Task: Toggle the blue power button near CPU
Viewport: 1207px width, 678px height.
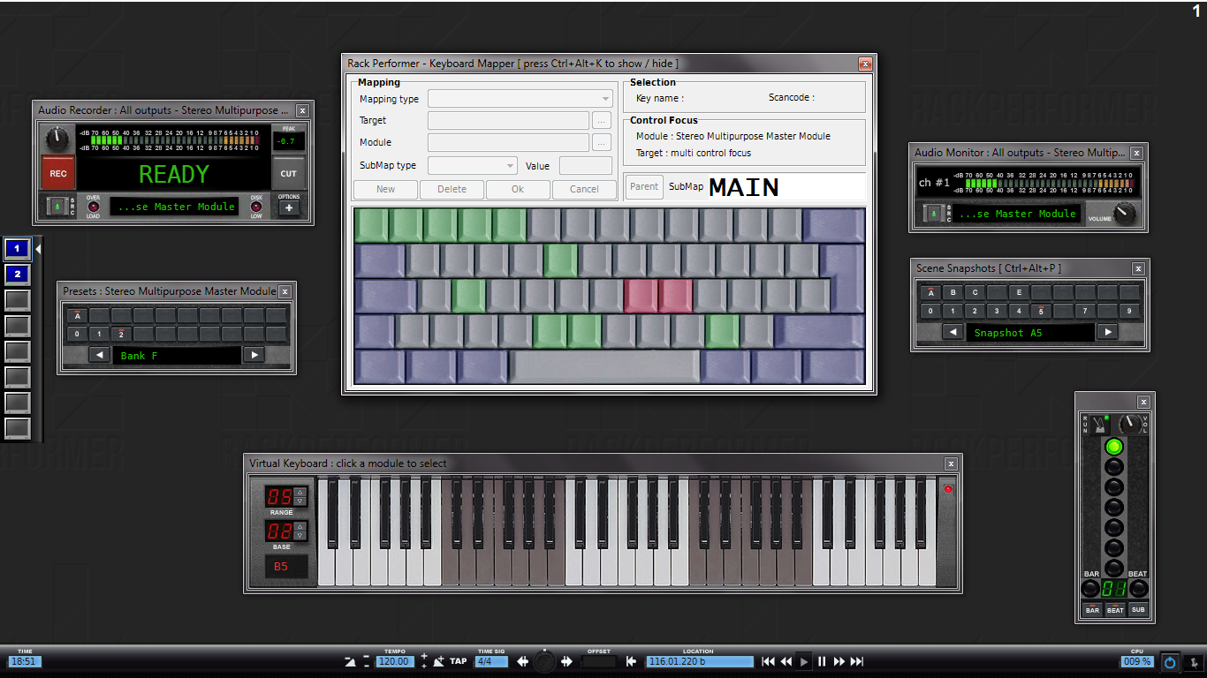Action: point(1170,661)
